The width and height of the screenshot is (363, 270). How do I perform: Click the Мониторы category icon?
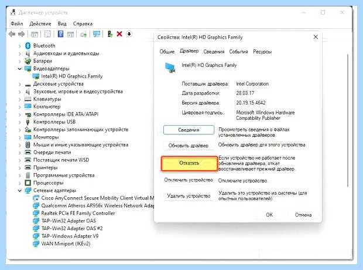click(28, 137)
